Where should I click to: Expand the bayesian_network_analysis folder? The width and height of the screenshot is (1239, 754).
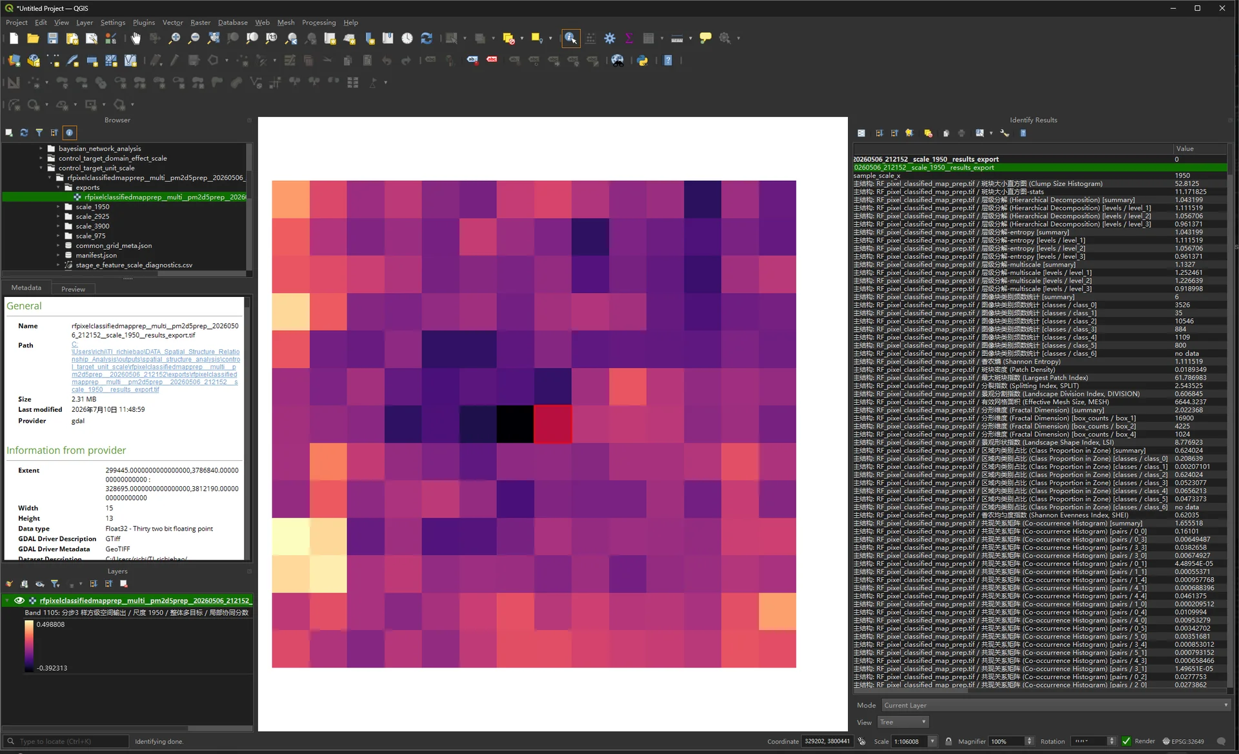pos(41,148)
